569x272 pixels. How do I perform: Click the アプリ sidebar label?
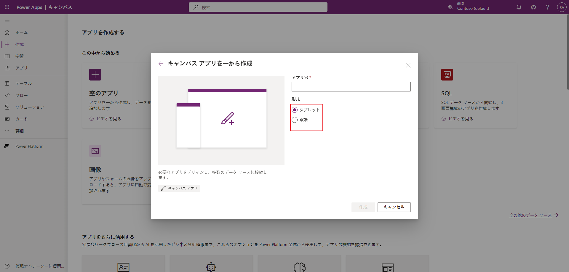(21, 68)
